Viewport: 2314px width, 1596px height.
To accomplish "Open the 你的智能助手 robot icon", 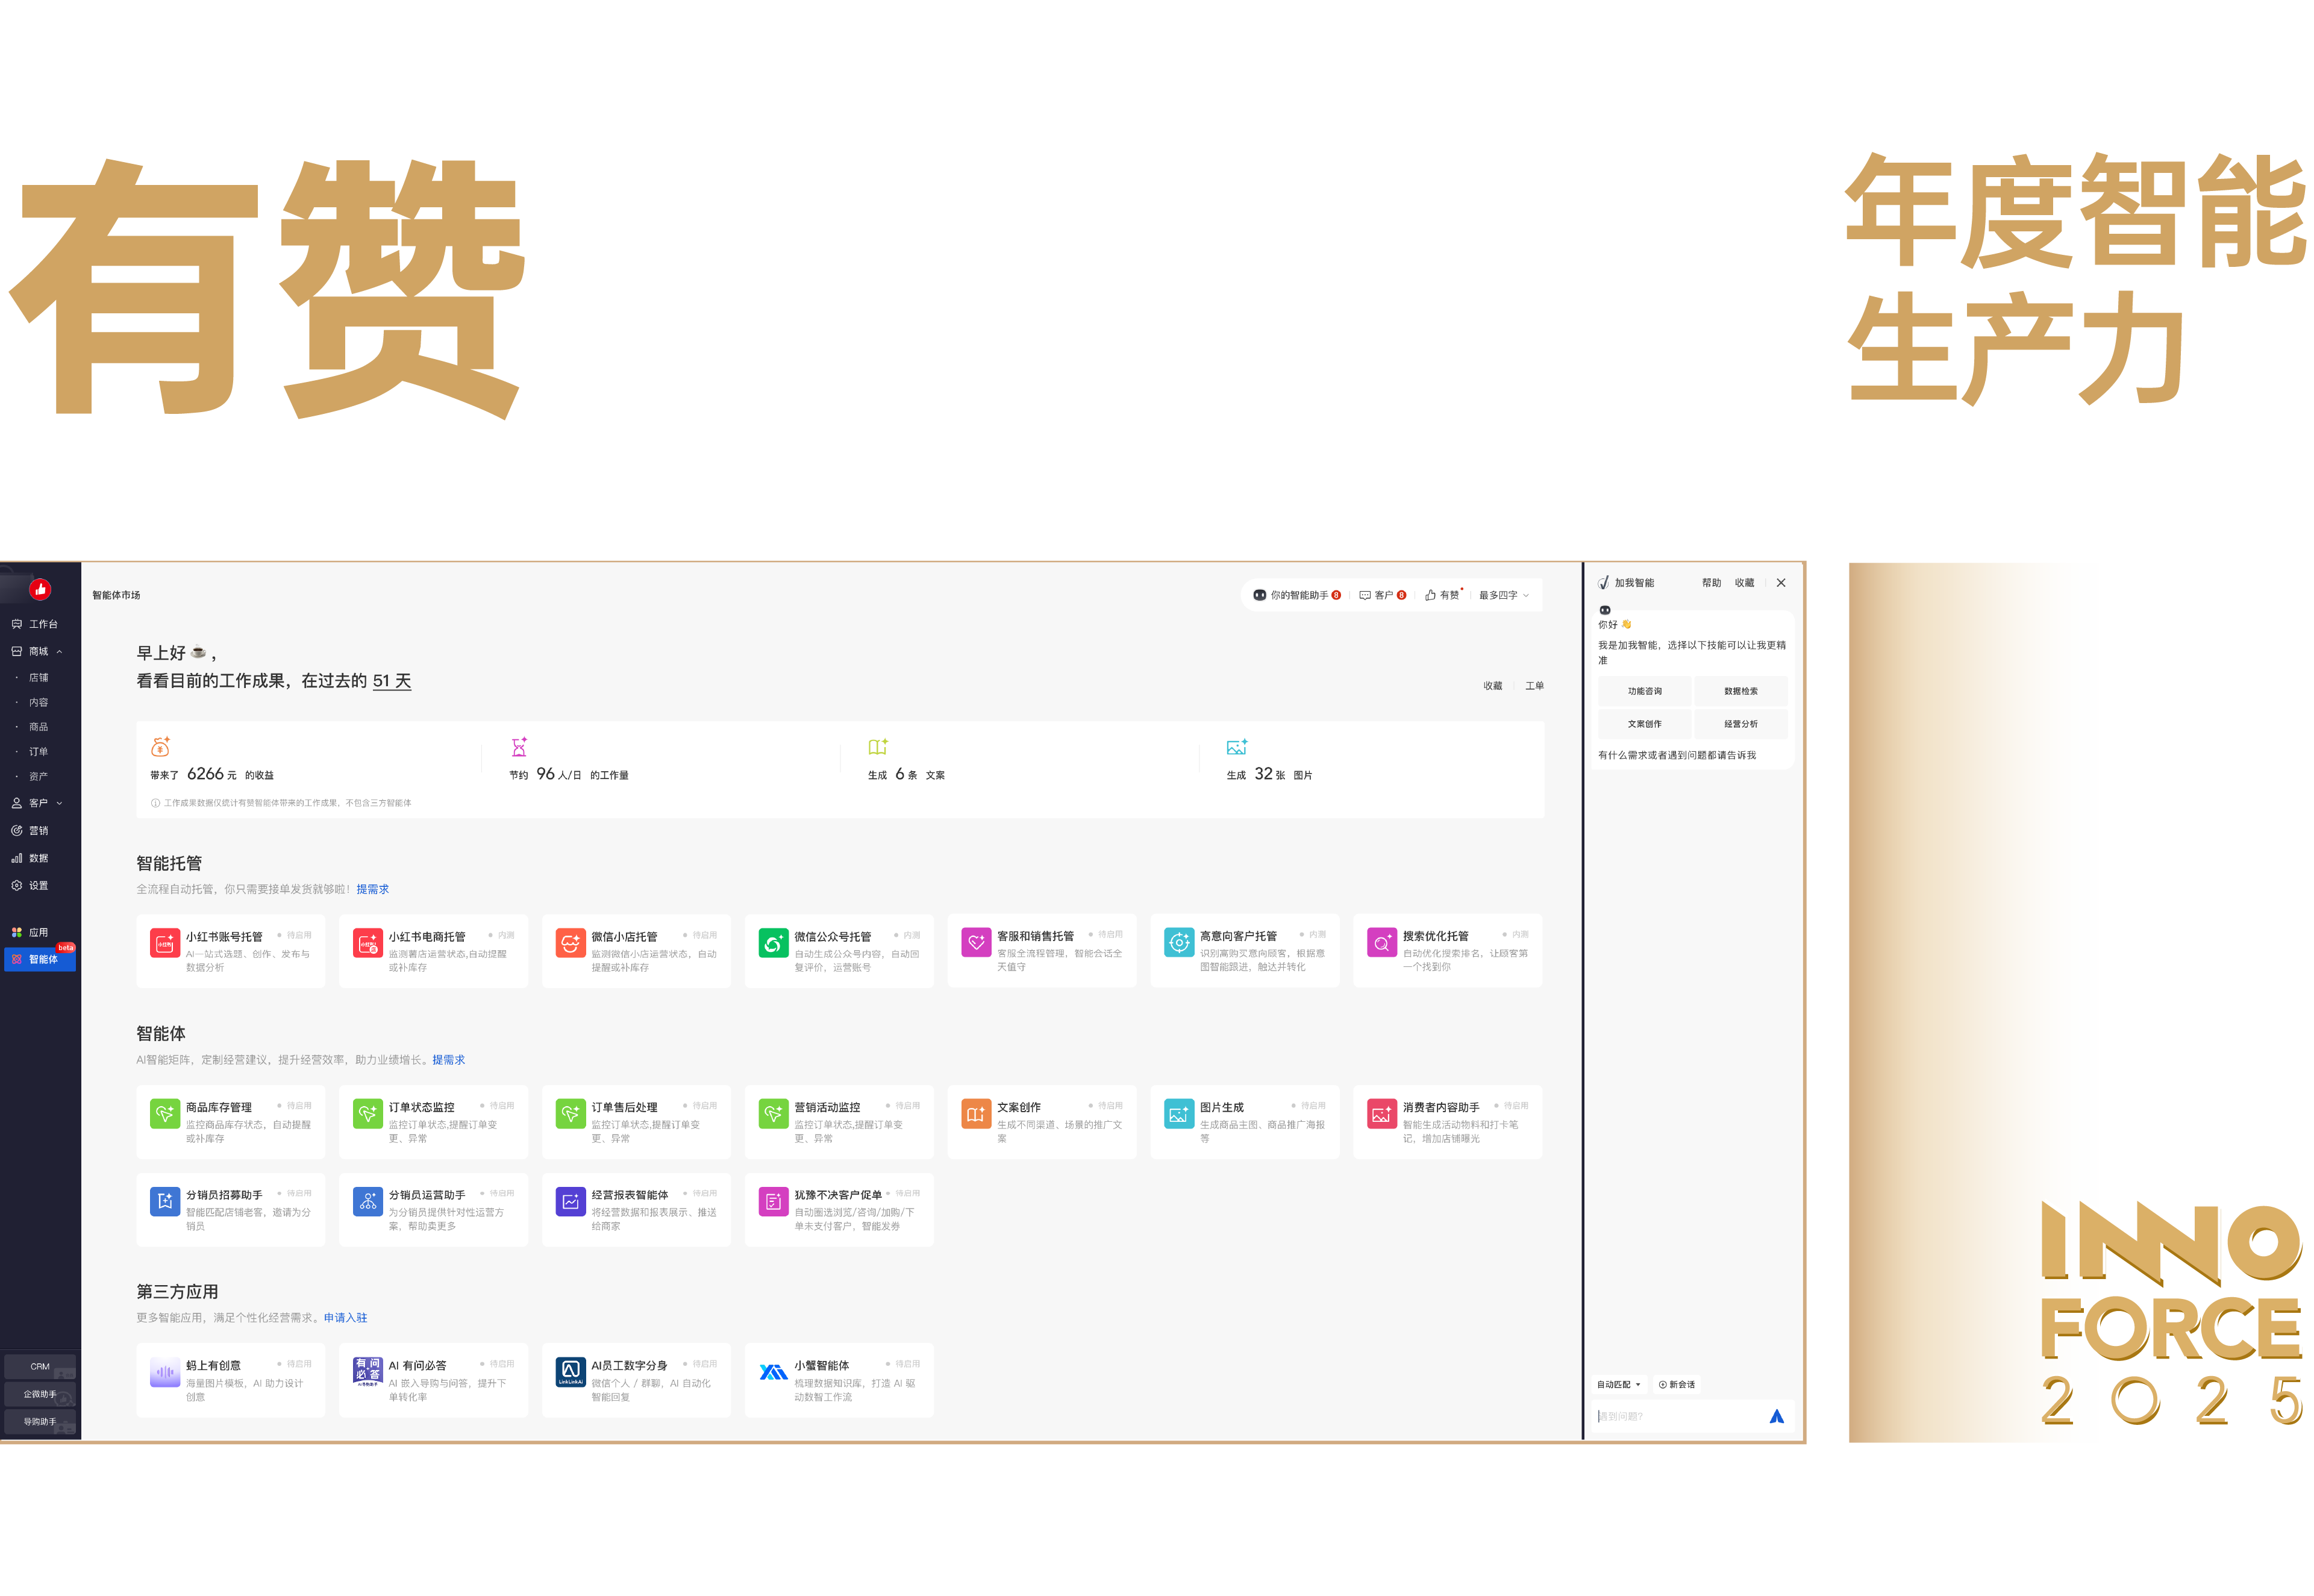I will point(1259,595).
